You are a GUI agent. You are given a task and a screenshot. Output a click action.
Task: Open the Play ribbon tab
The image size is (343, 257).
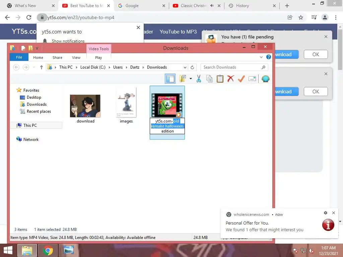tap(98, 58)
